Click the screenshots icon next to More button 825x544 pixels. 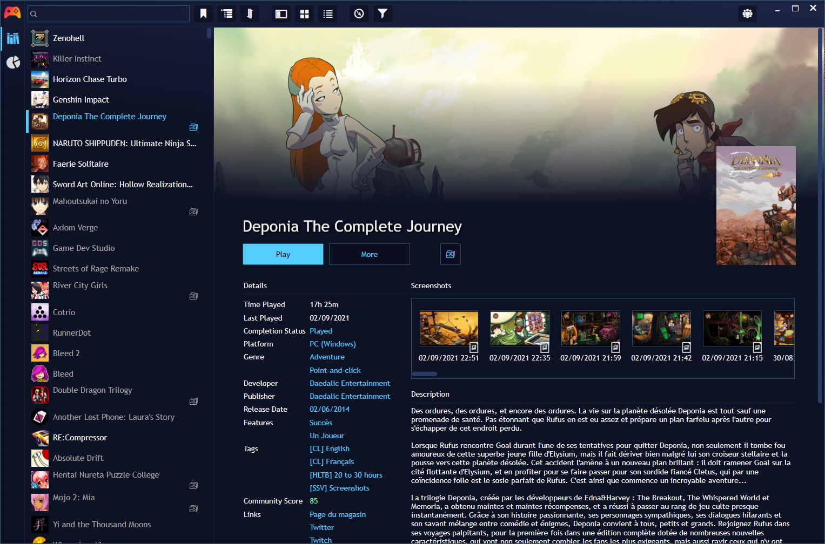[x=451, y=254]
